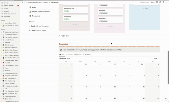
Task: Select September 15 calendar cell
Action: click(x=138, y=91)
